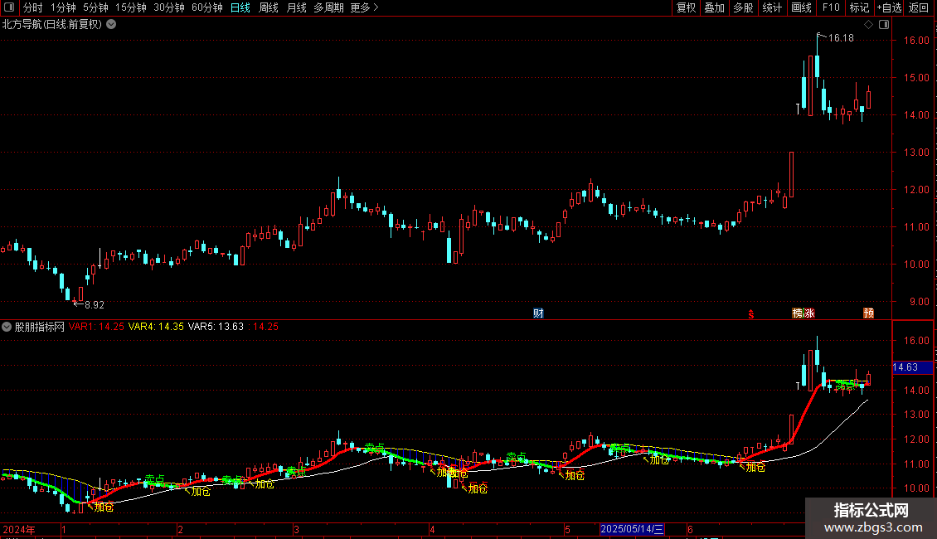Viewport: 937px width, 539px height.
Task: Open the 多股 multi-stock view
Action: 743,7
